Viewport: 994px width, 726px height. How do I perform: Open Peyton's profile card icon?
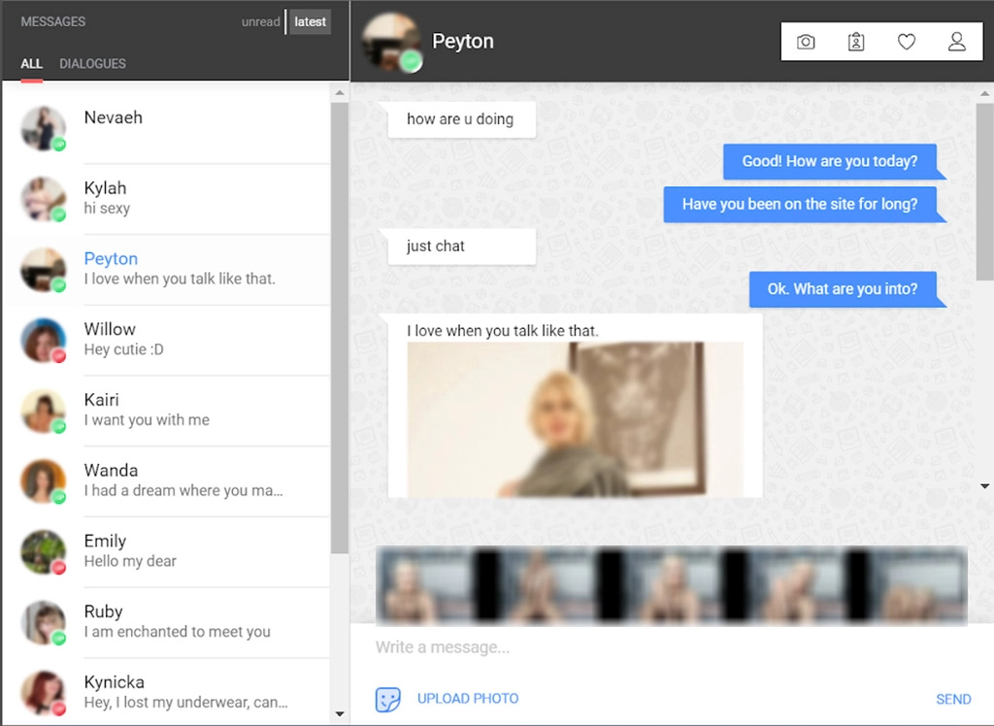[x=856, y=42]
